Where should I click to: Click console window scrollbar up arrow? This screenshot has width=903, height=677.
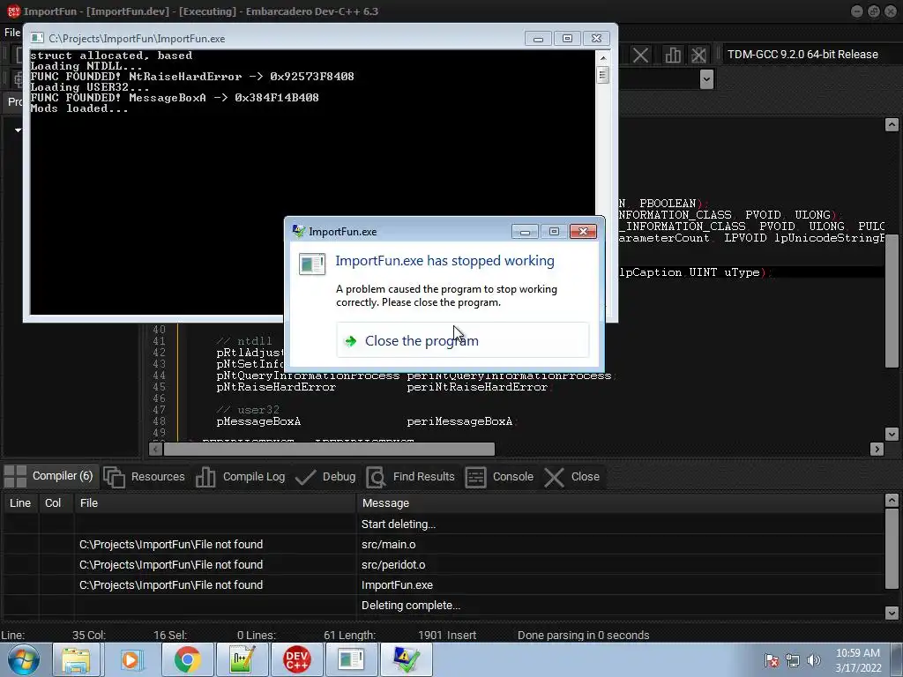pyautogui.click(x=603, y=58)
